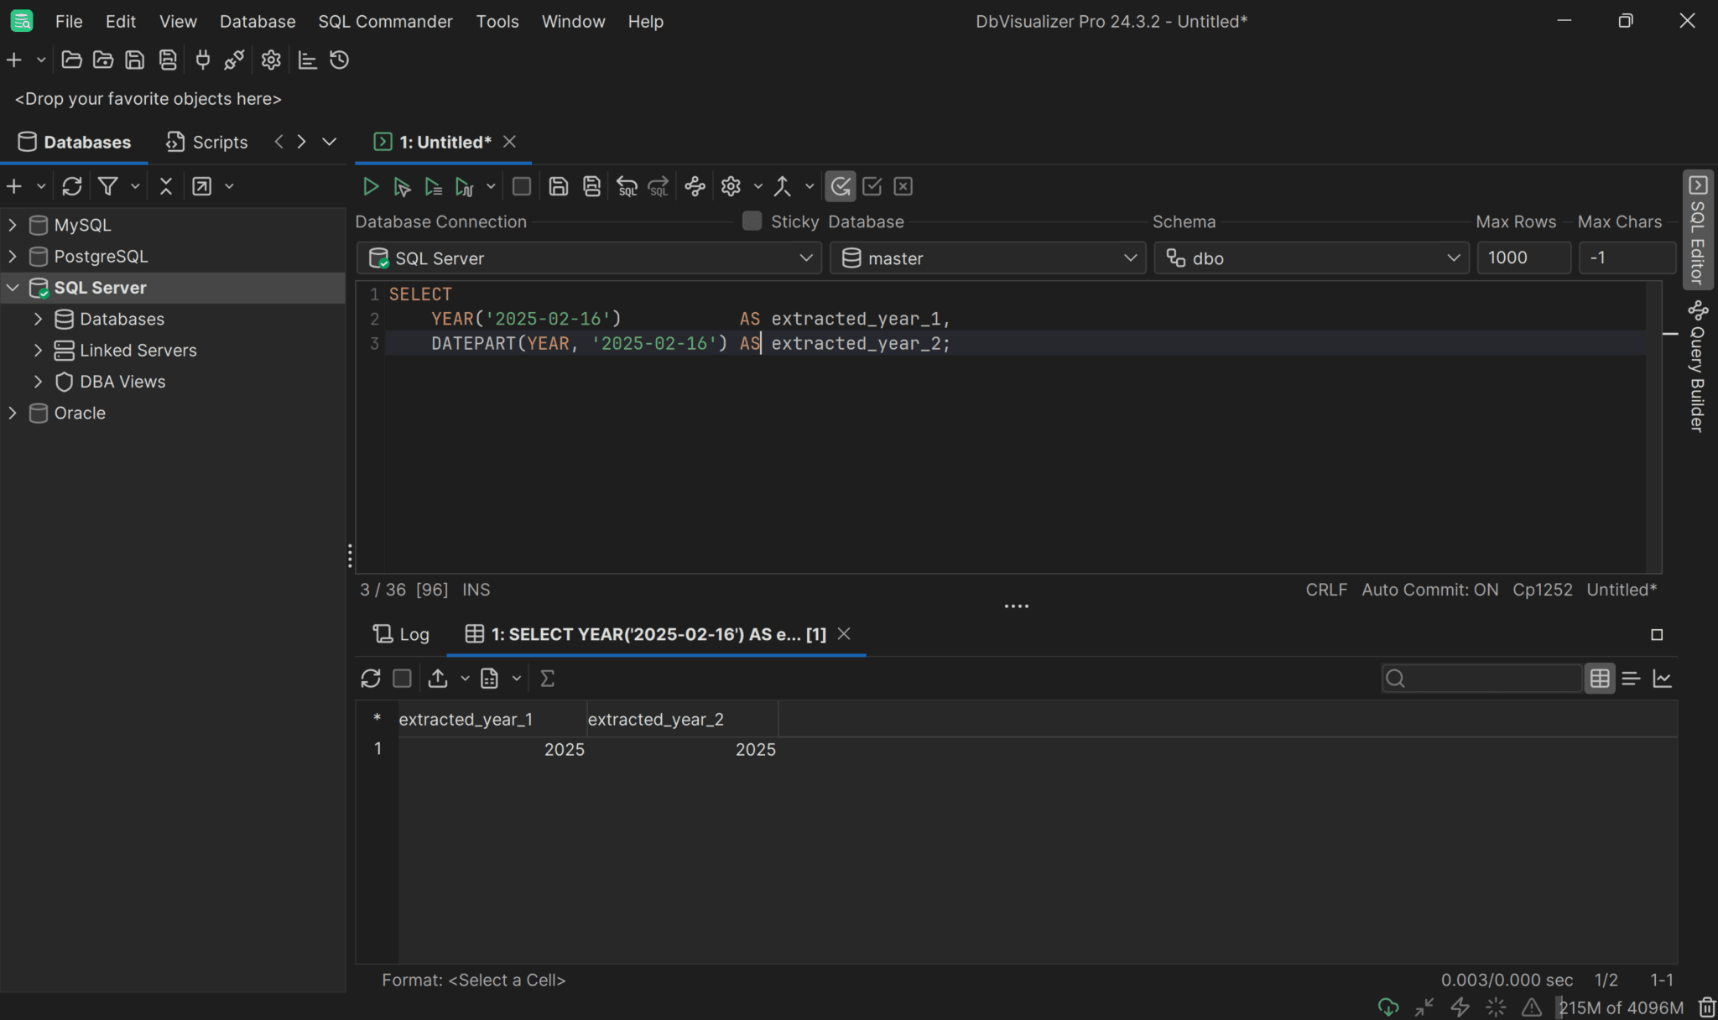Open the SQL Server connection dropdown

coord(804,258)
